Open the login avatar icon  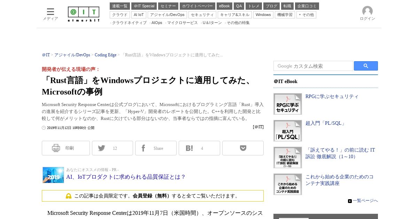(x=367, y=11)
